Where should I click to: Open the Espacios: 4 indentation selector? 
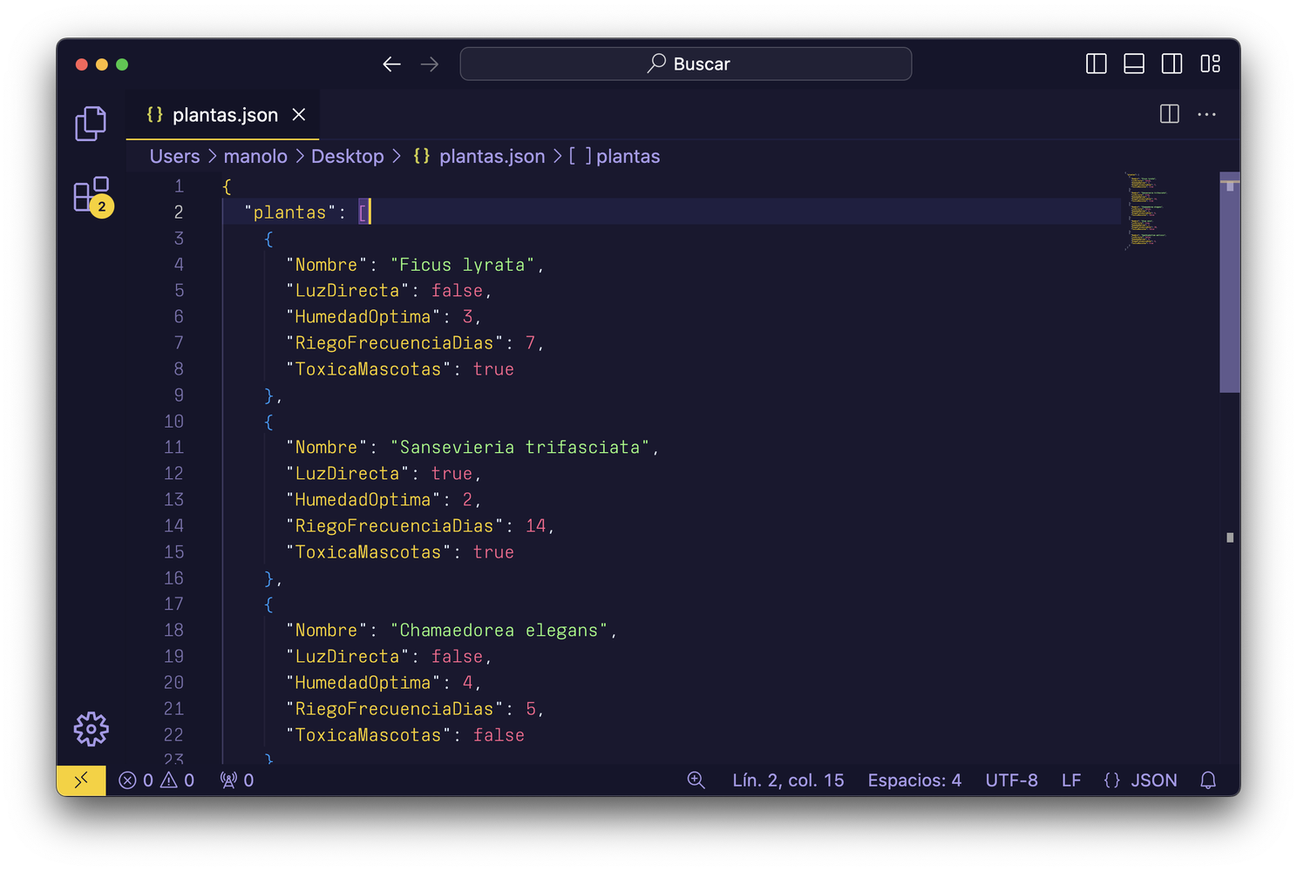coord(913,780)
